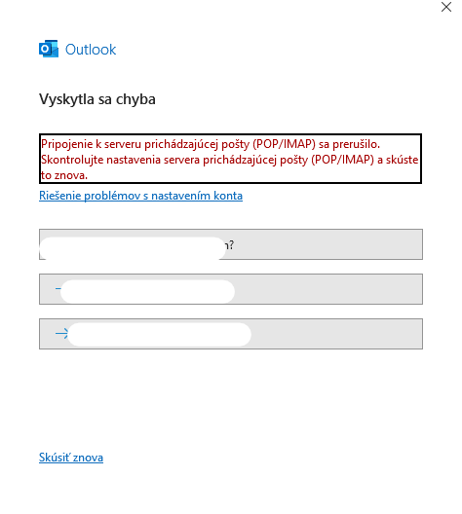
Task: Click the partially hidden arrow icon in the second option
Action: [x=58, y=289]
